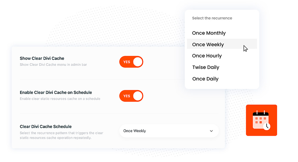Click the Once Weekly value in dropdown field
Viewport: 298px width, 162px height.
click(135, 131)
